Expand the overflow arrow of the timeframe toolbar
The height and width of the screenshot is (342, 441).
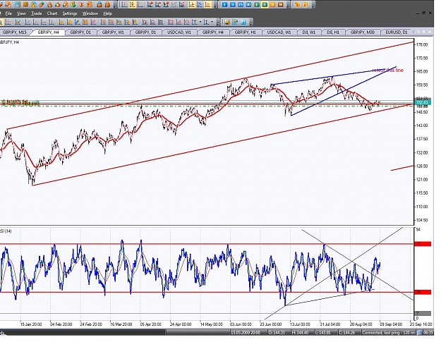click(x=289, y=6)
